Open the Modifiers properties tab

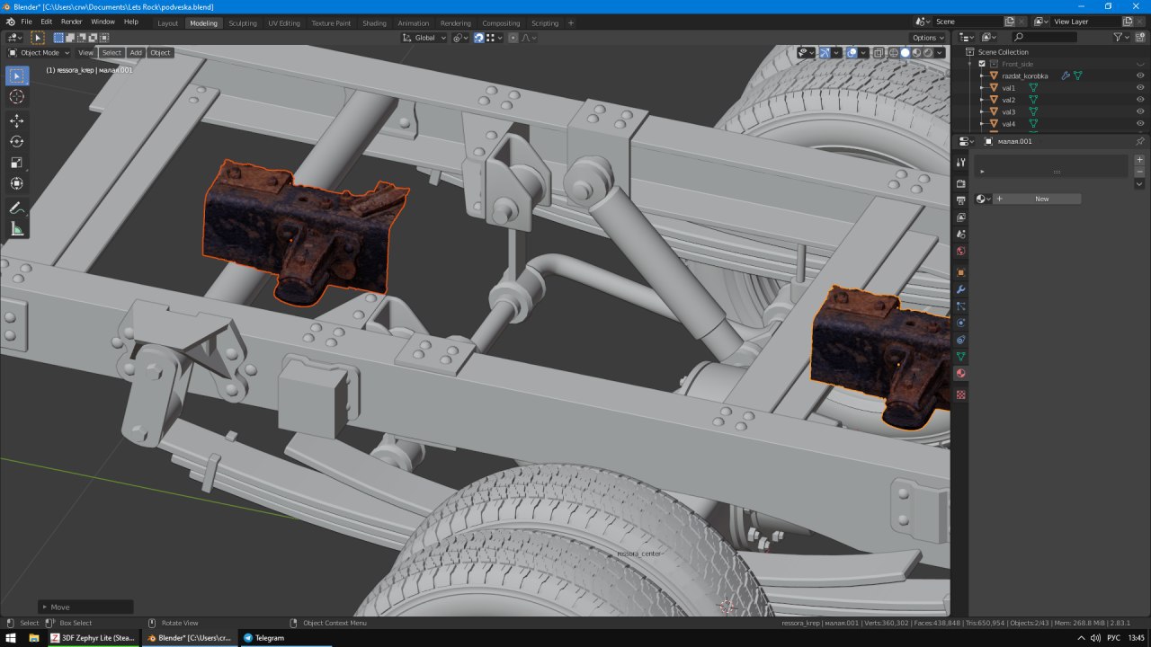pos(960,289)
